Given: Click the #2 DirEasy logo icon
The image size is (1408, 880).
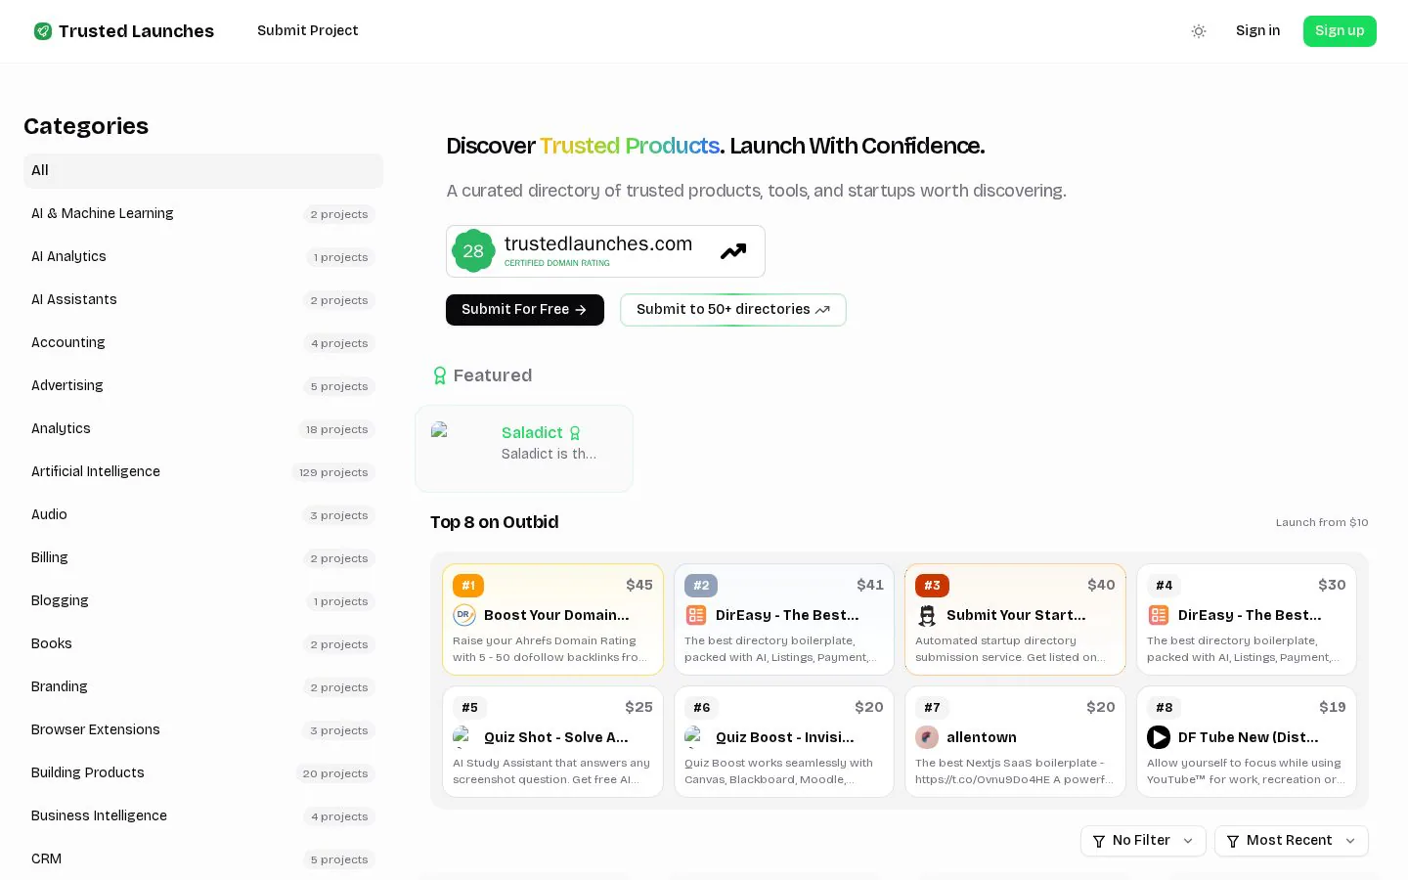Looking at the screenshot, I should [x=696, y=615].
